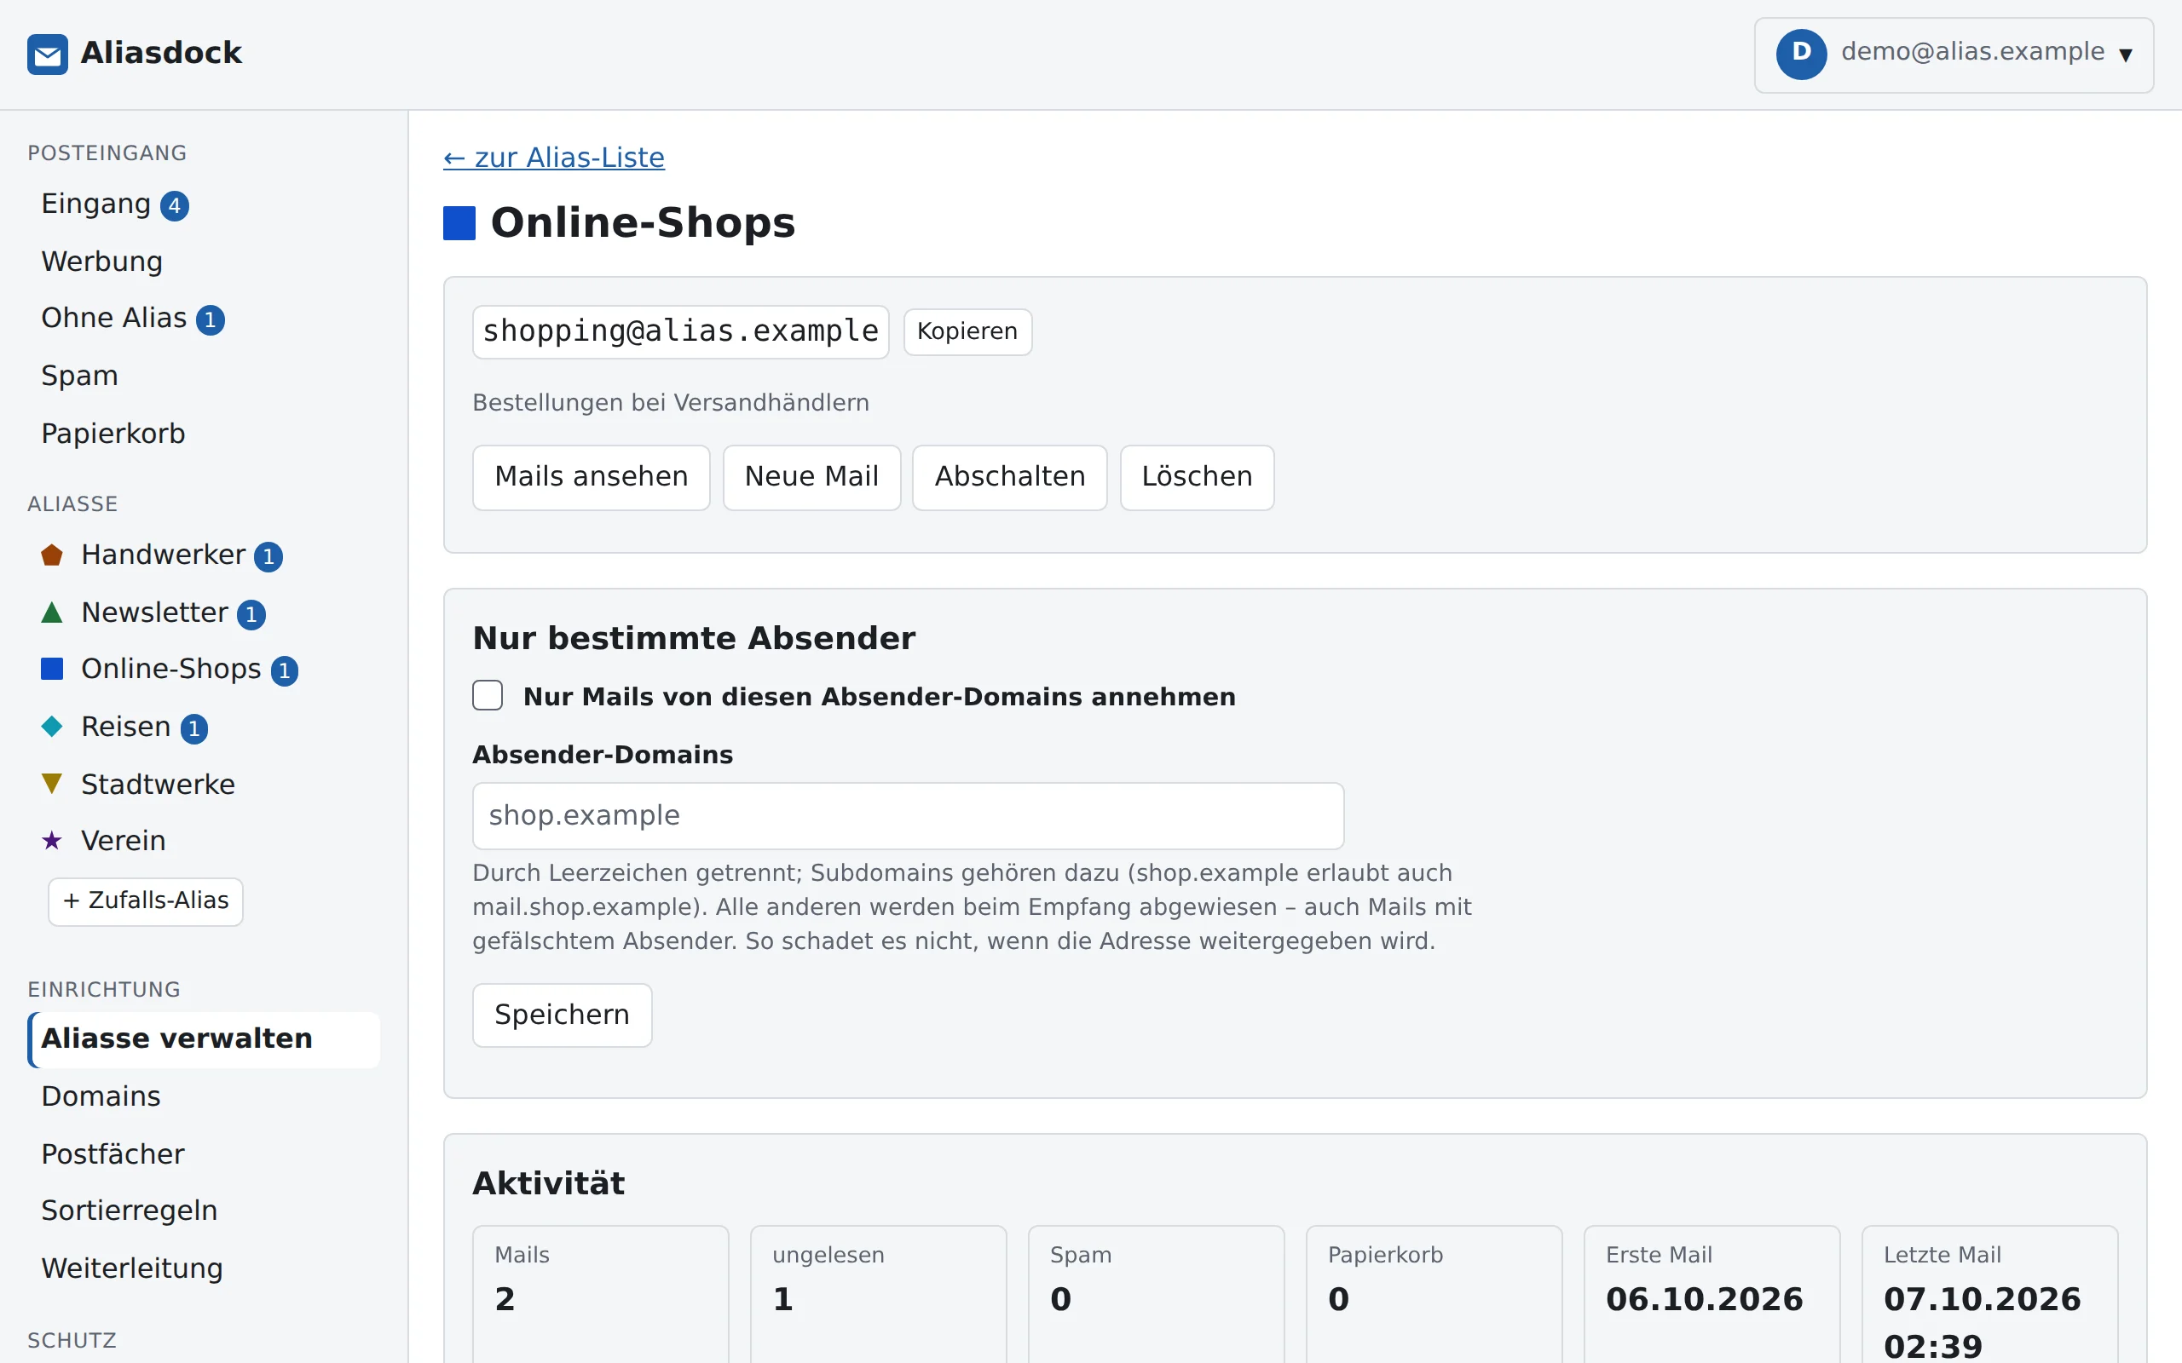Viewport: 2182px width, 1363px height.
Task: Select Handwerker alias in sidebar
Action: (x=204, y=555)
